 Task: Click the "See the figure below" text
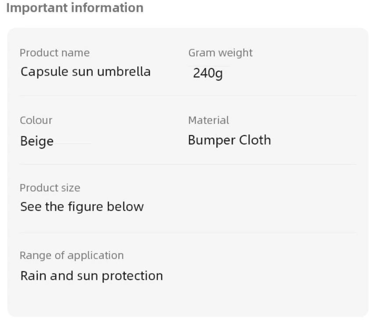tap(82, 206)
